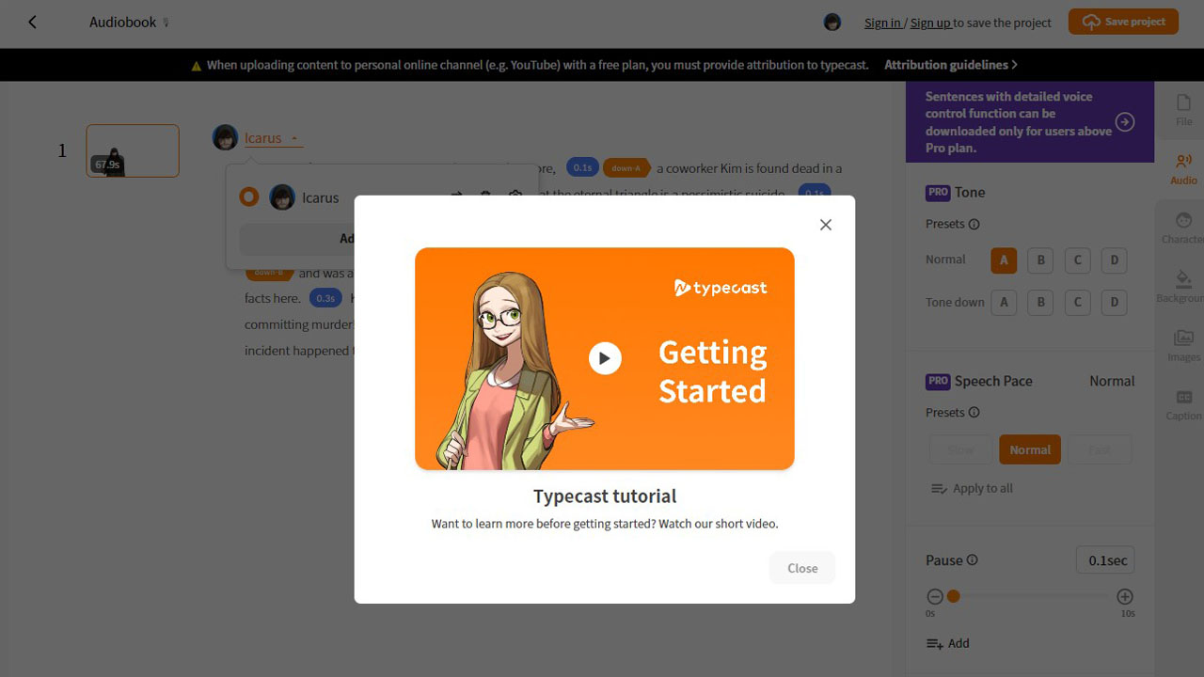Viewport: 1204px width, 677px height.
Task: Set speech pace to Fast
Action: point(1100,449)
